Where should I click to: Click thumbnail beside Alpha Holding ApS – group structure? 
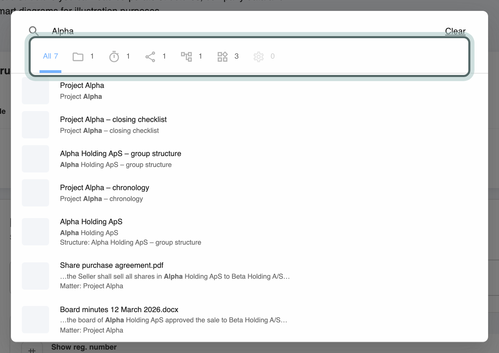coord(35,159)
